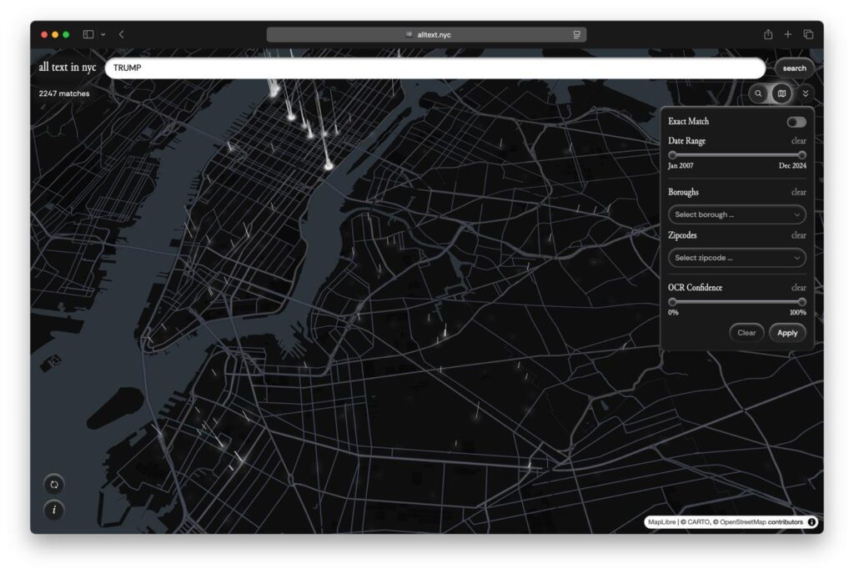
Task: Open the magnifier search view icon
Action: pos(758,93)
